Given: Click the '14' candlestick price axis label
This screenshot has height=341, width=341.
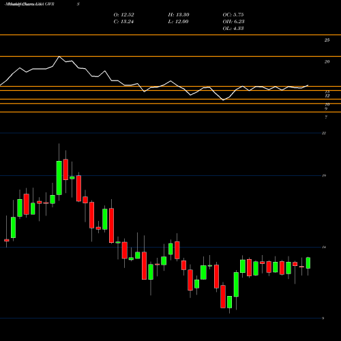Looking at the screenshot, I should [324, 247].
